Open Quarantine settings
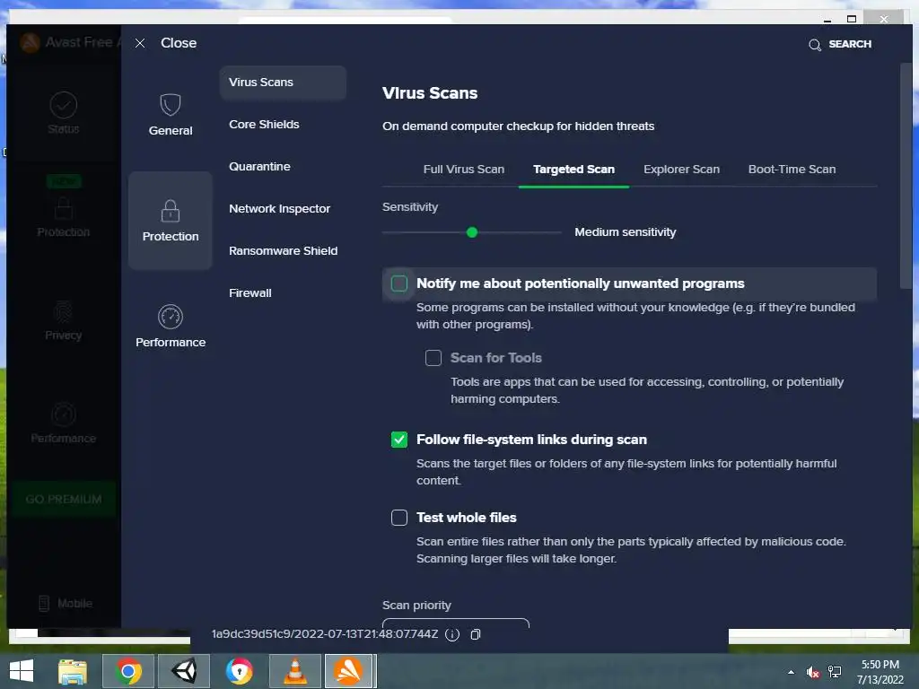The width and height of the screenshot is (919, 689). point(259,167)
